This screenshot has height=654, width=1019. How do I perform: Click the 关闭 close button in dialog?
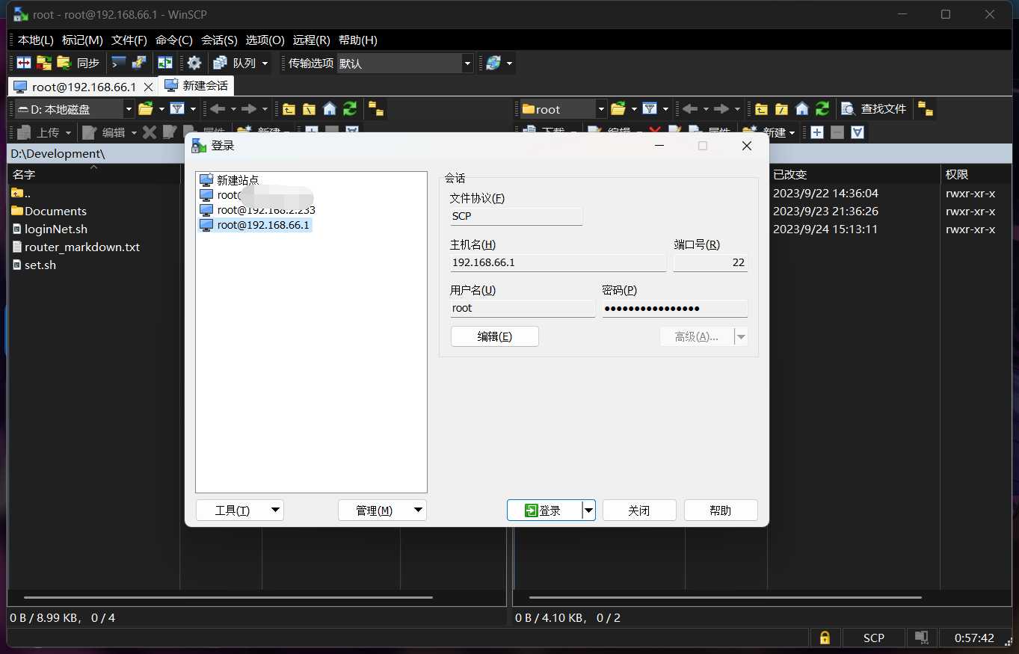639,510
